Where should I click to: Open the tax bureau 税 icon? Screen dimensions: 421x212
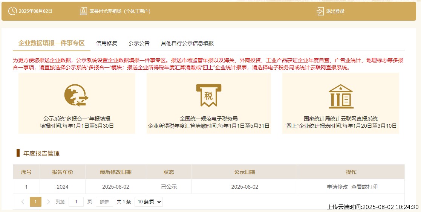[x=209, y=95]
